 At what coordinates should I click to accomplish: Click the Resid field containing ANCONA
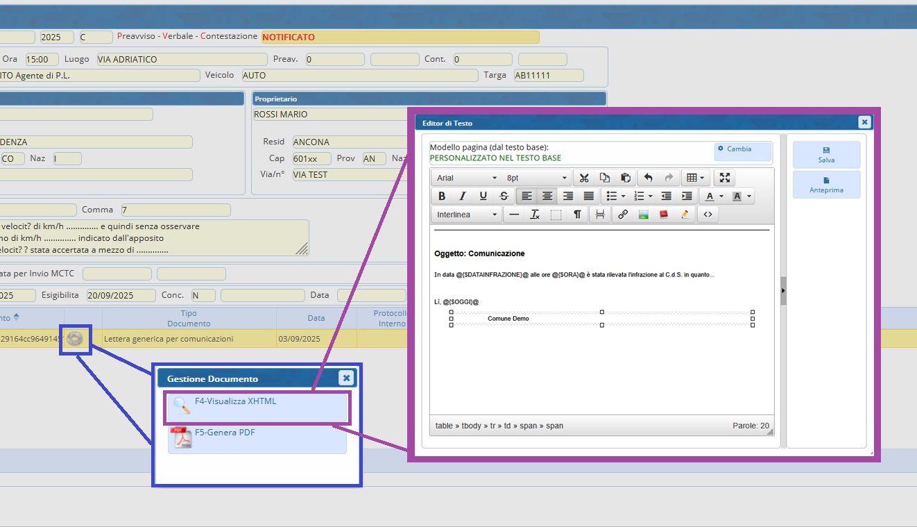click(350, 142)
